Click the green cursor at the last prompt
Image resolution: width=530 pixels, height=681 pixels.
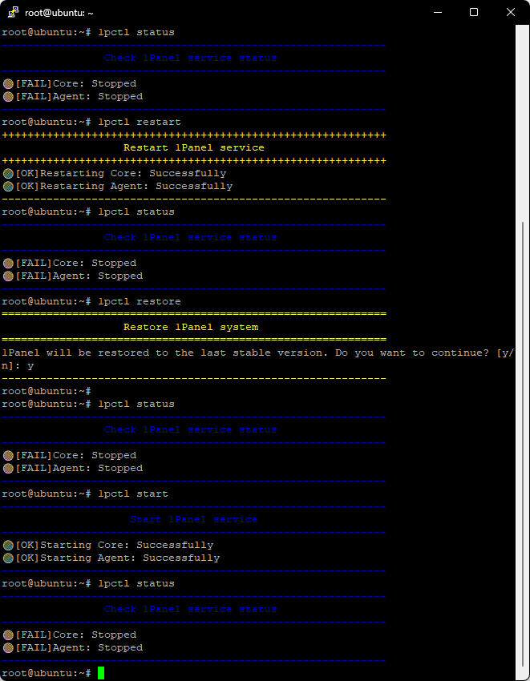click(x=101, y=673)
